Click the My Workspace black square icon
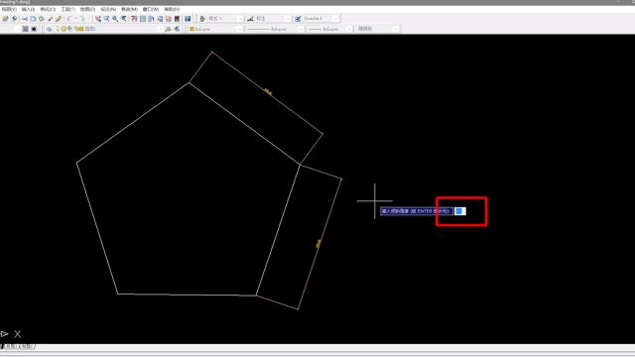Image resolution: width=635 pixels, height=357 pixels. click(34, 29)
